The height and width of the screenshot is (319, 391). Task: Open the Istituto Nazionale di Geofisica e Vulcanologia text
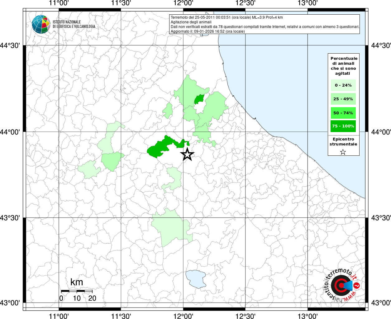click(74, 24)
